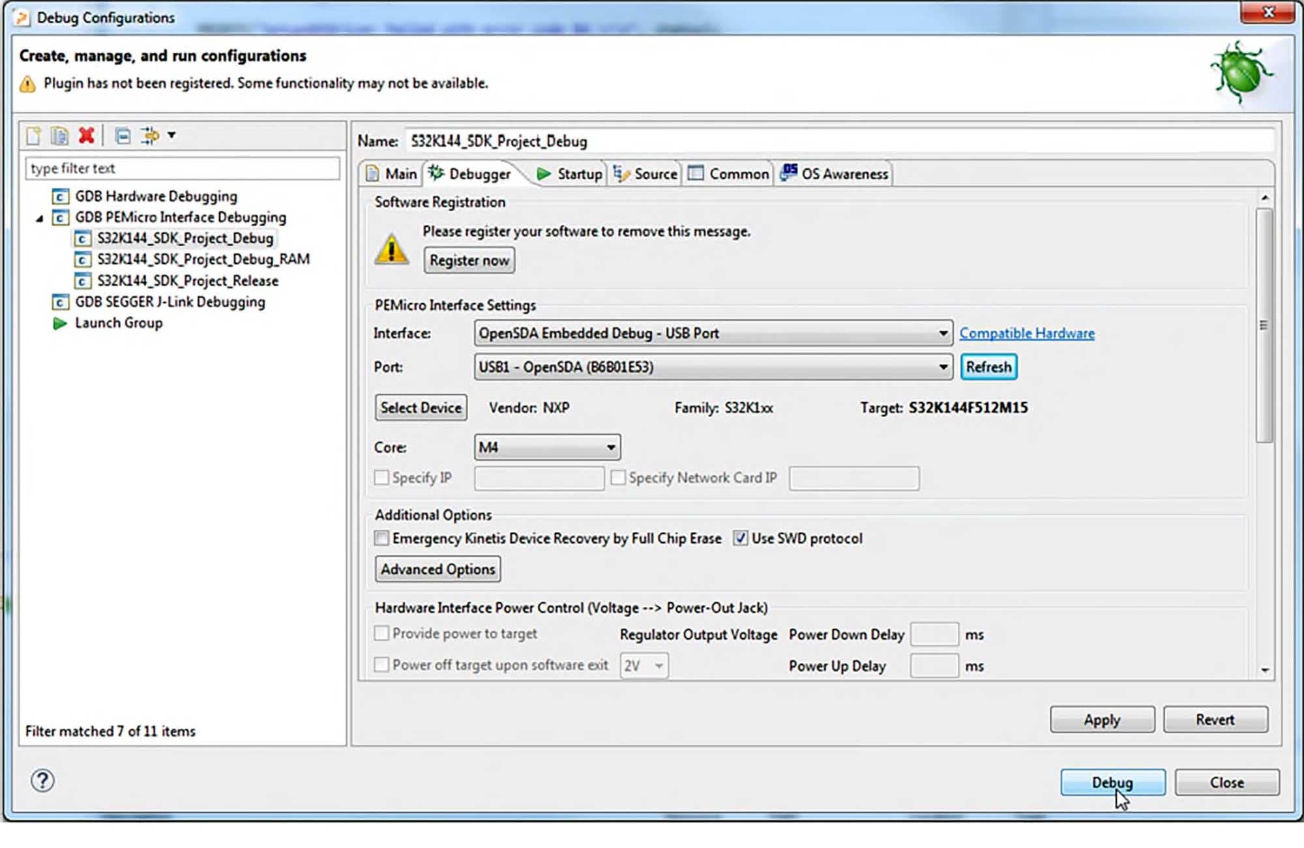
Task: Open the Core M4 dropdown
Action: point(547,447)
